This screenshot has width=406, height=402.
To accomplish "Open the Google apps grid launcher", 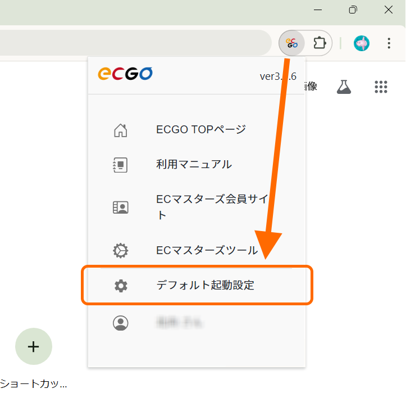I will (381, 87).
